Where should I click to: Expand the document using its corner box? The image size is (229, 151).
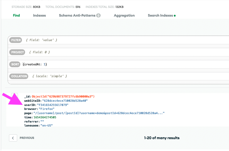pyautogui.click(x=15, y=96)
